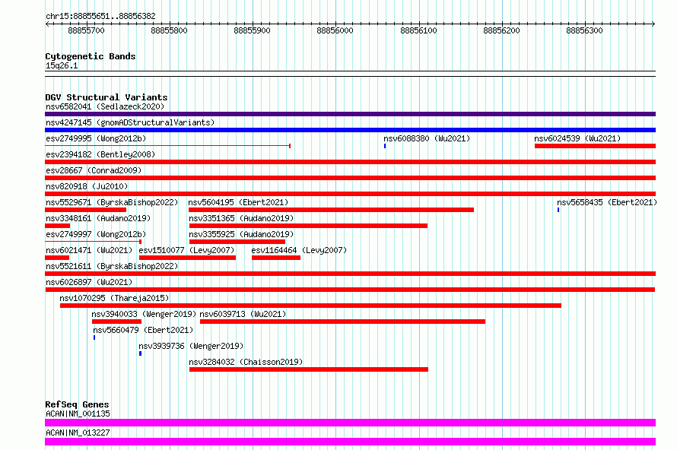
Task: Select the blue nsv5660479 marker
Action: pyautogui.click(x=94, y=337)
